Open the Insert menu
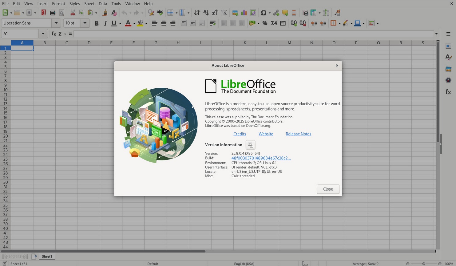 (42, 4)
